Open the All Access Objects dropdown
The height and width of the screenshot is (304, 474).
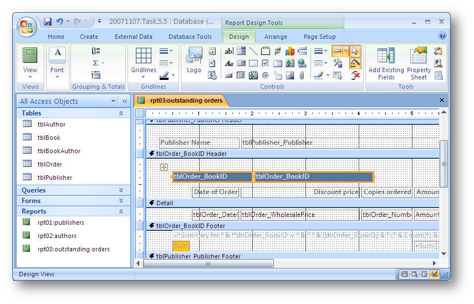click(x=114, y=102)
